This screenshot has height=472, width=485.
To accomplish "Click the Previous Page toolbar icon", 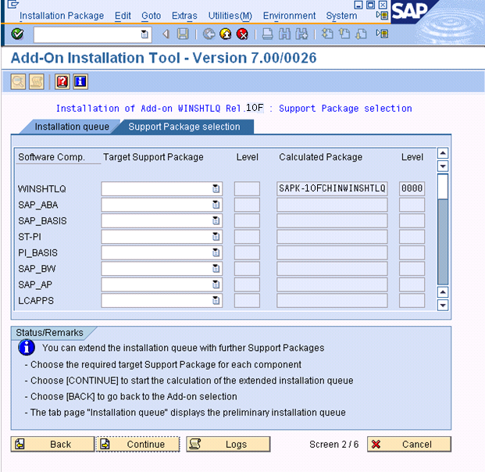I will [344, 34].
